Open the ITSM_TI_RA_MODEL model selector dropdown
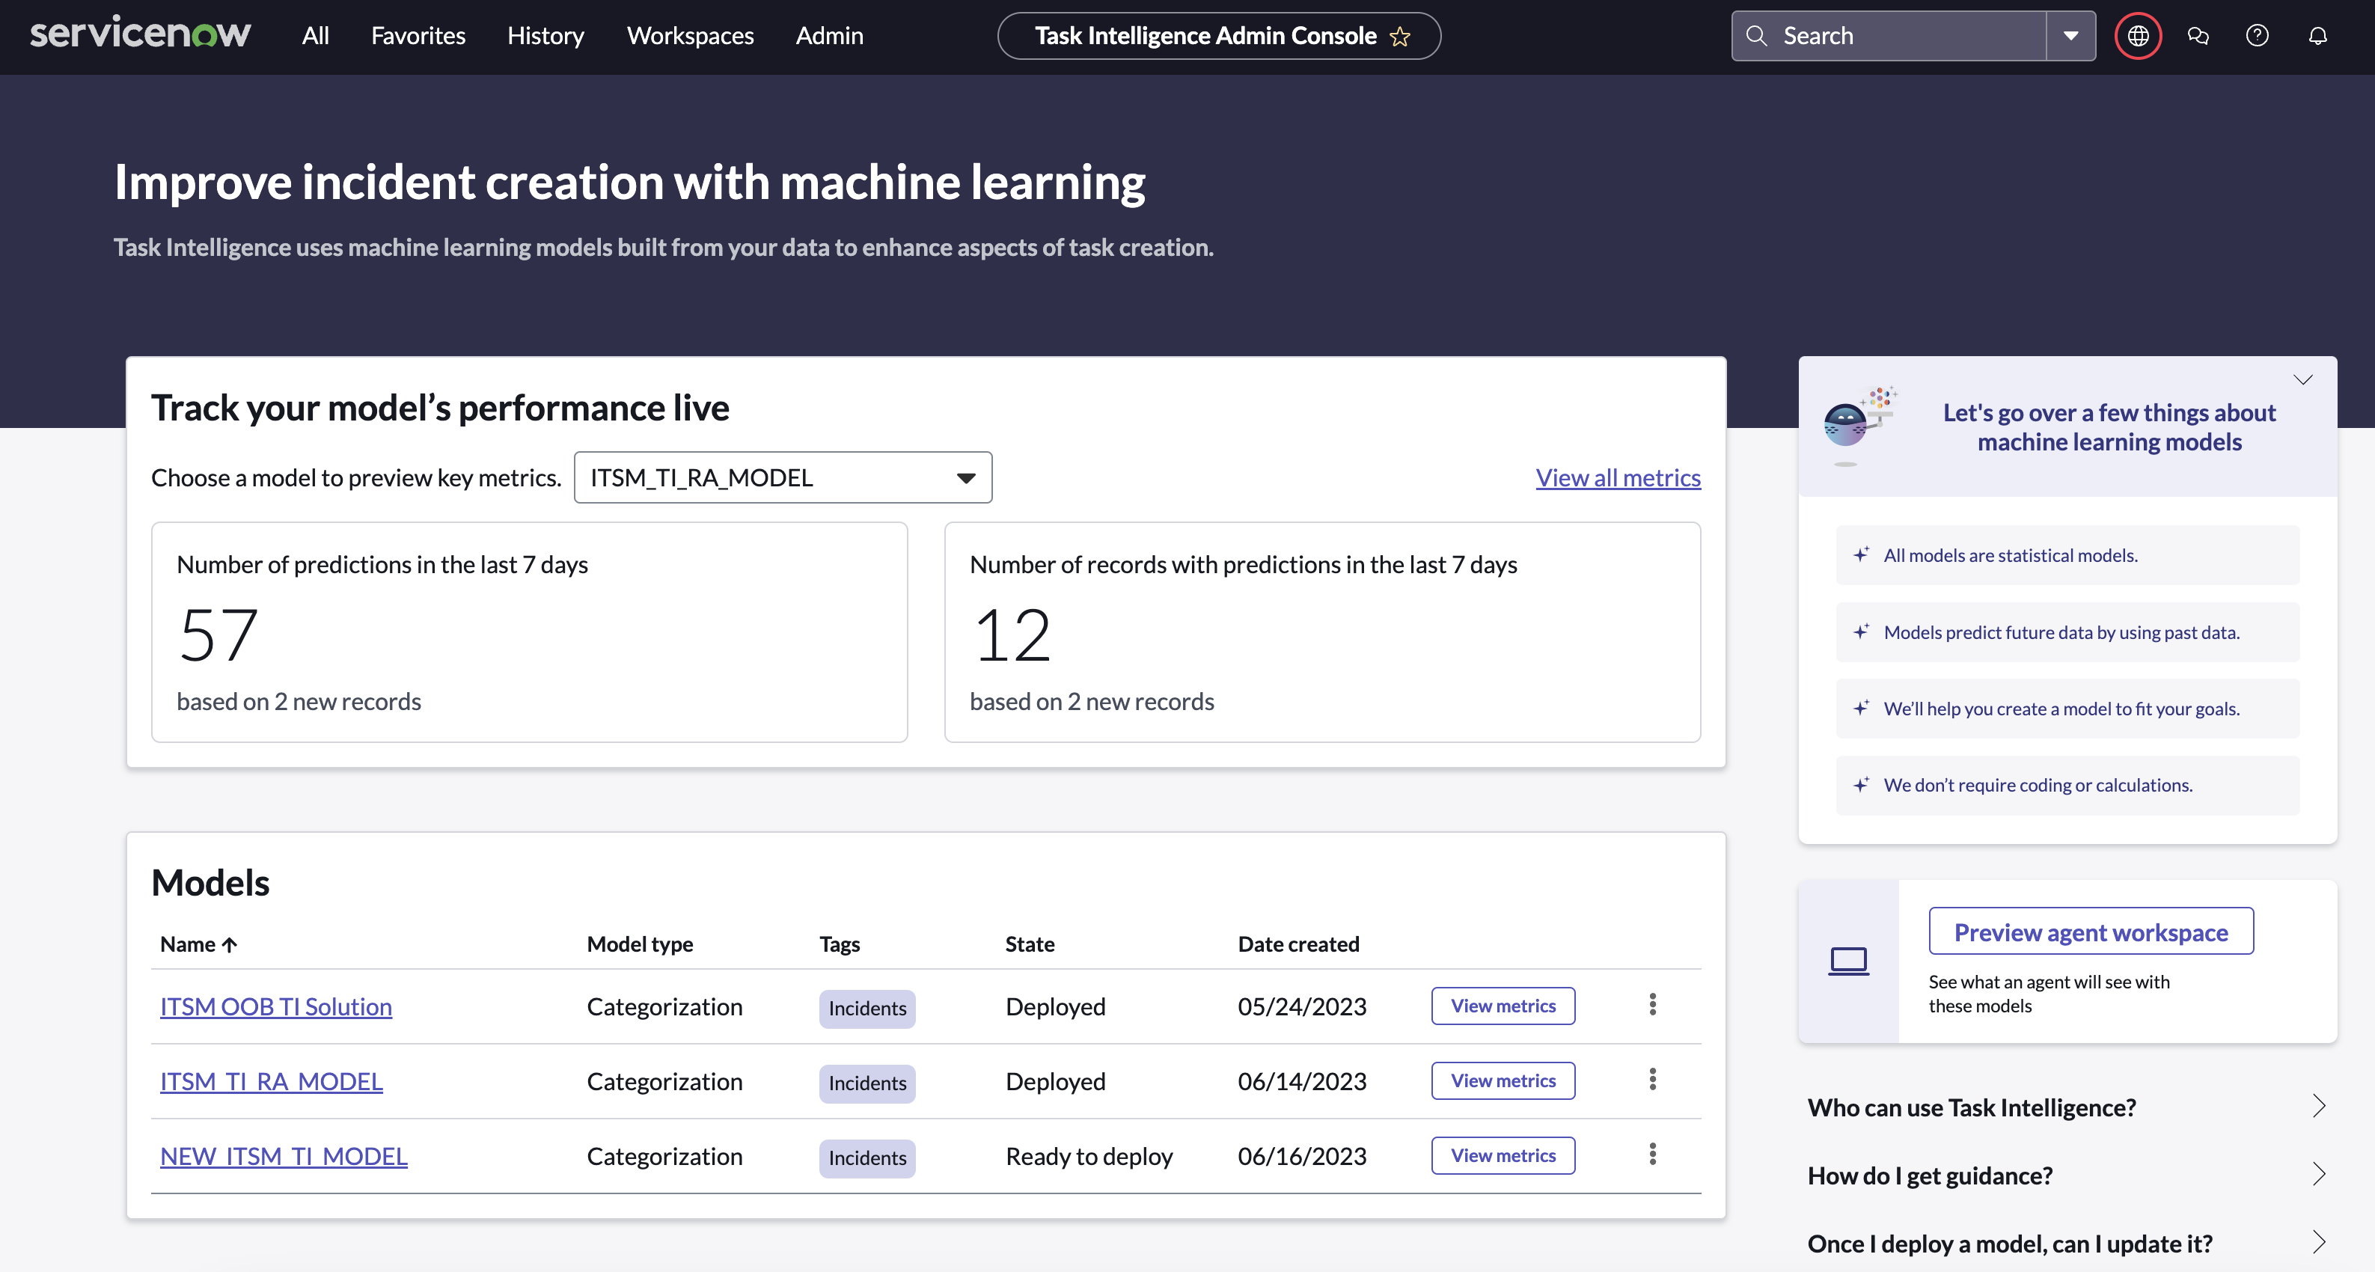 point(783,477)
